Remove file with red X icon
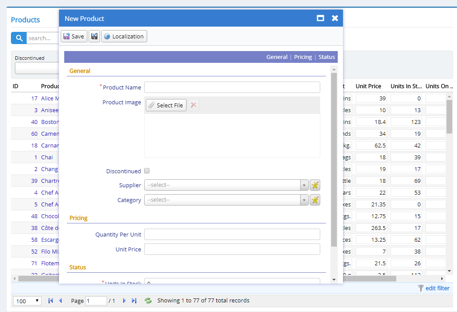The height and width of the screenshot is (312, 457). 194,105
